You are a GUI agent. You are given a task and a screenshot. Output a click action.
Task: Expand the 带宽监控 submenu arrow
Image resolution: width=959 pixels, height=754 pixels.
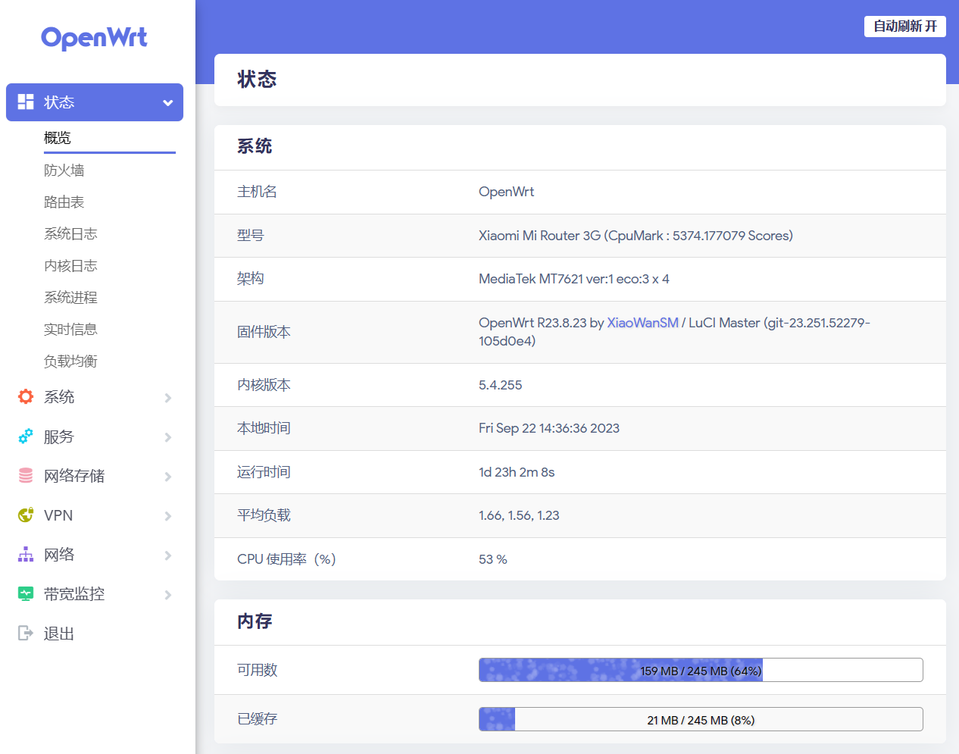tap(168, 595)
